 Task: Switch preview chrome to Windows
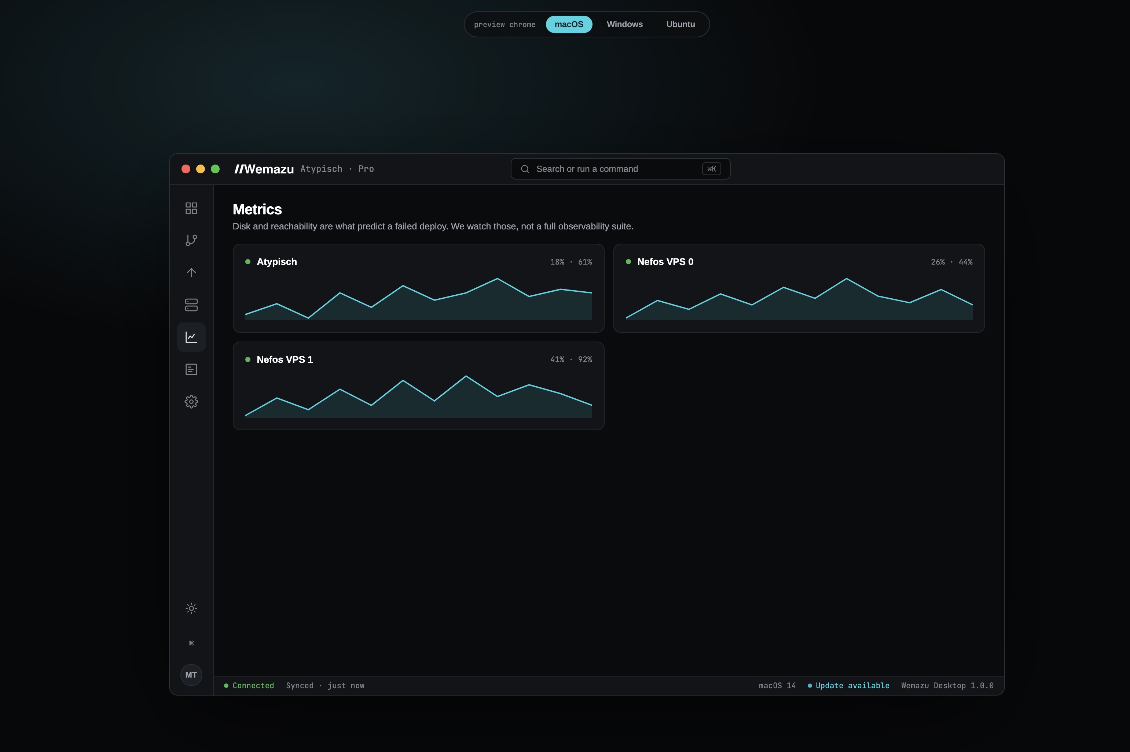coord(625,25)
